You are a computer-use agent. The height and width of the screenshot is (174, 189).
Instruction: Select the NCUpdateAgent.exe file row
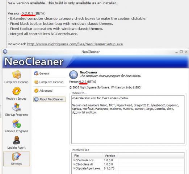(x=128, y=168)
